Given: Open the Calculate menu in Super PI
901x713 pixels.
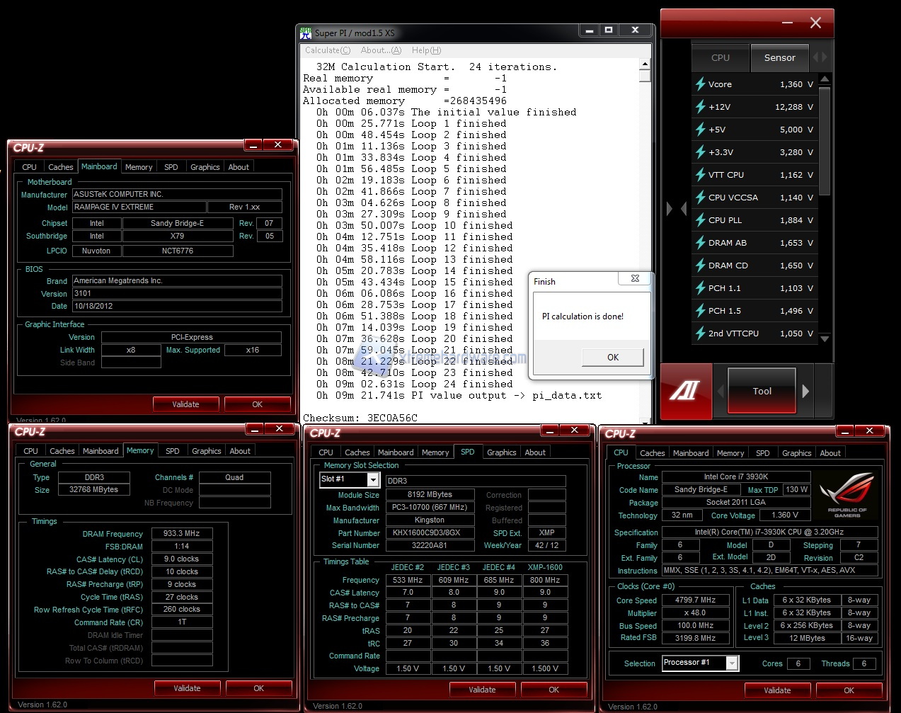Looking at the screenshot, I should point(327,50).
